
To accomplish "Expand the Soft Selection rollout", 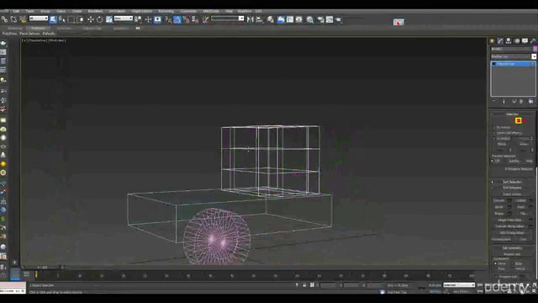I will pyautogui.click(x=512, y=182).
